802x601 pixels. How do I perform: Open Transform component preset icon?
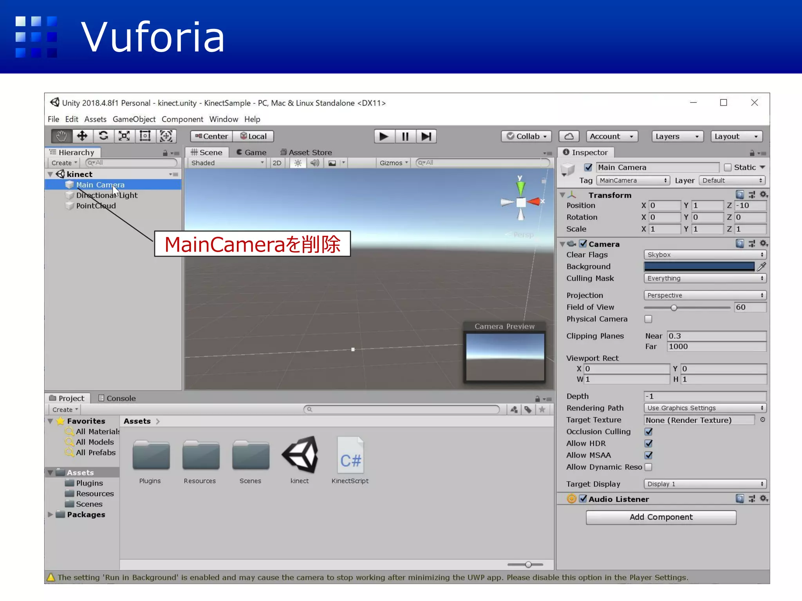[x=752, y=194]
